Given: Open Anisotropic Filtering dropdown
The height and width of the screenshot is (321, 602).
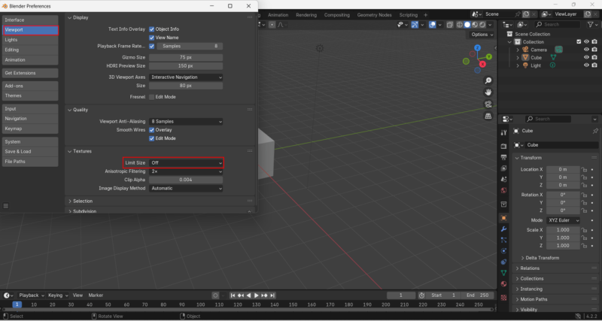Looking at the screenshot, I should pos(186,171).
